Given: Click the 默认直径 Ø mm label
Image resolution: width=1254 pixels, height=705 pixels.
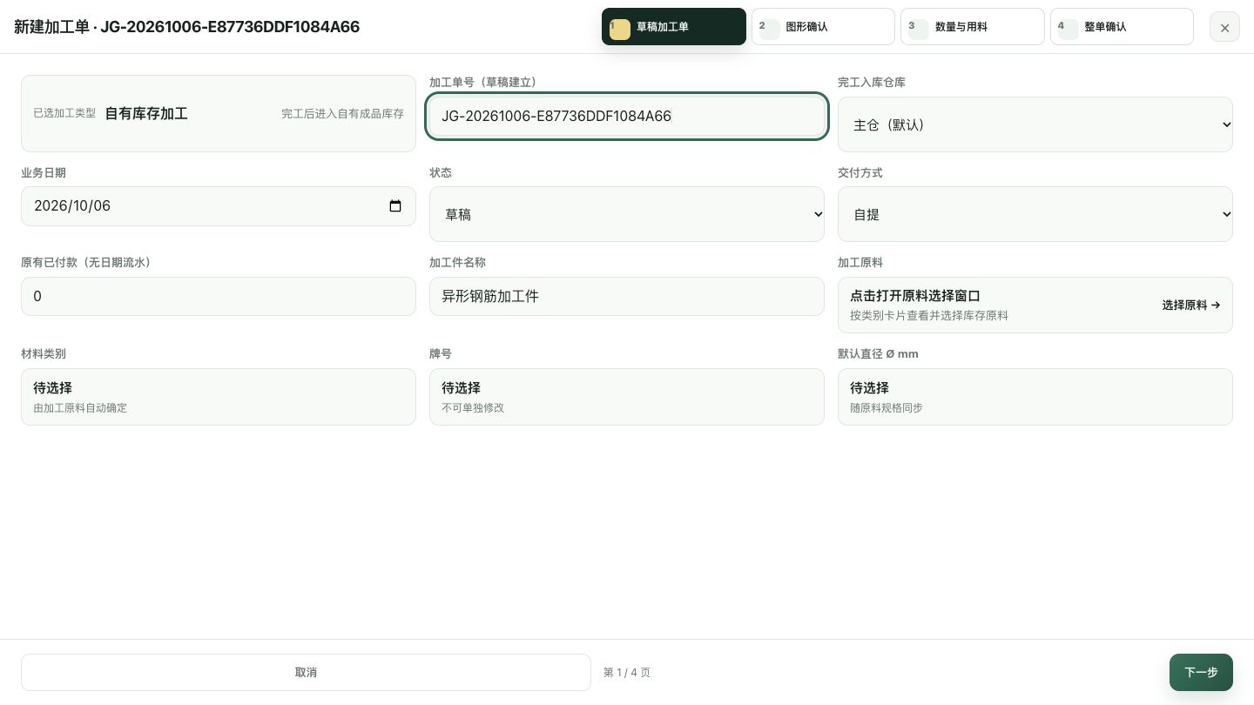Looking at the screenshot, I should tap(878, 354).
